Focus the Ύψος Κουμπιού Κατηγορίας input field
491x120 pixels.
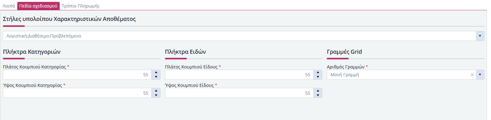[77, 93]
